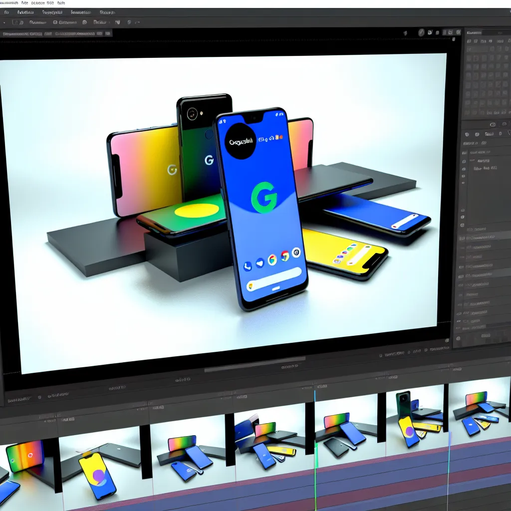Open the first menu in the white top menu bar
Viewport: 511px width, 511px height.
coord(9,2)
